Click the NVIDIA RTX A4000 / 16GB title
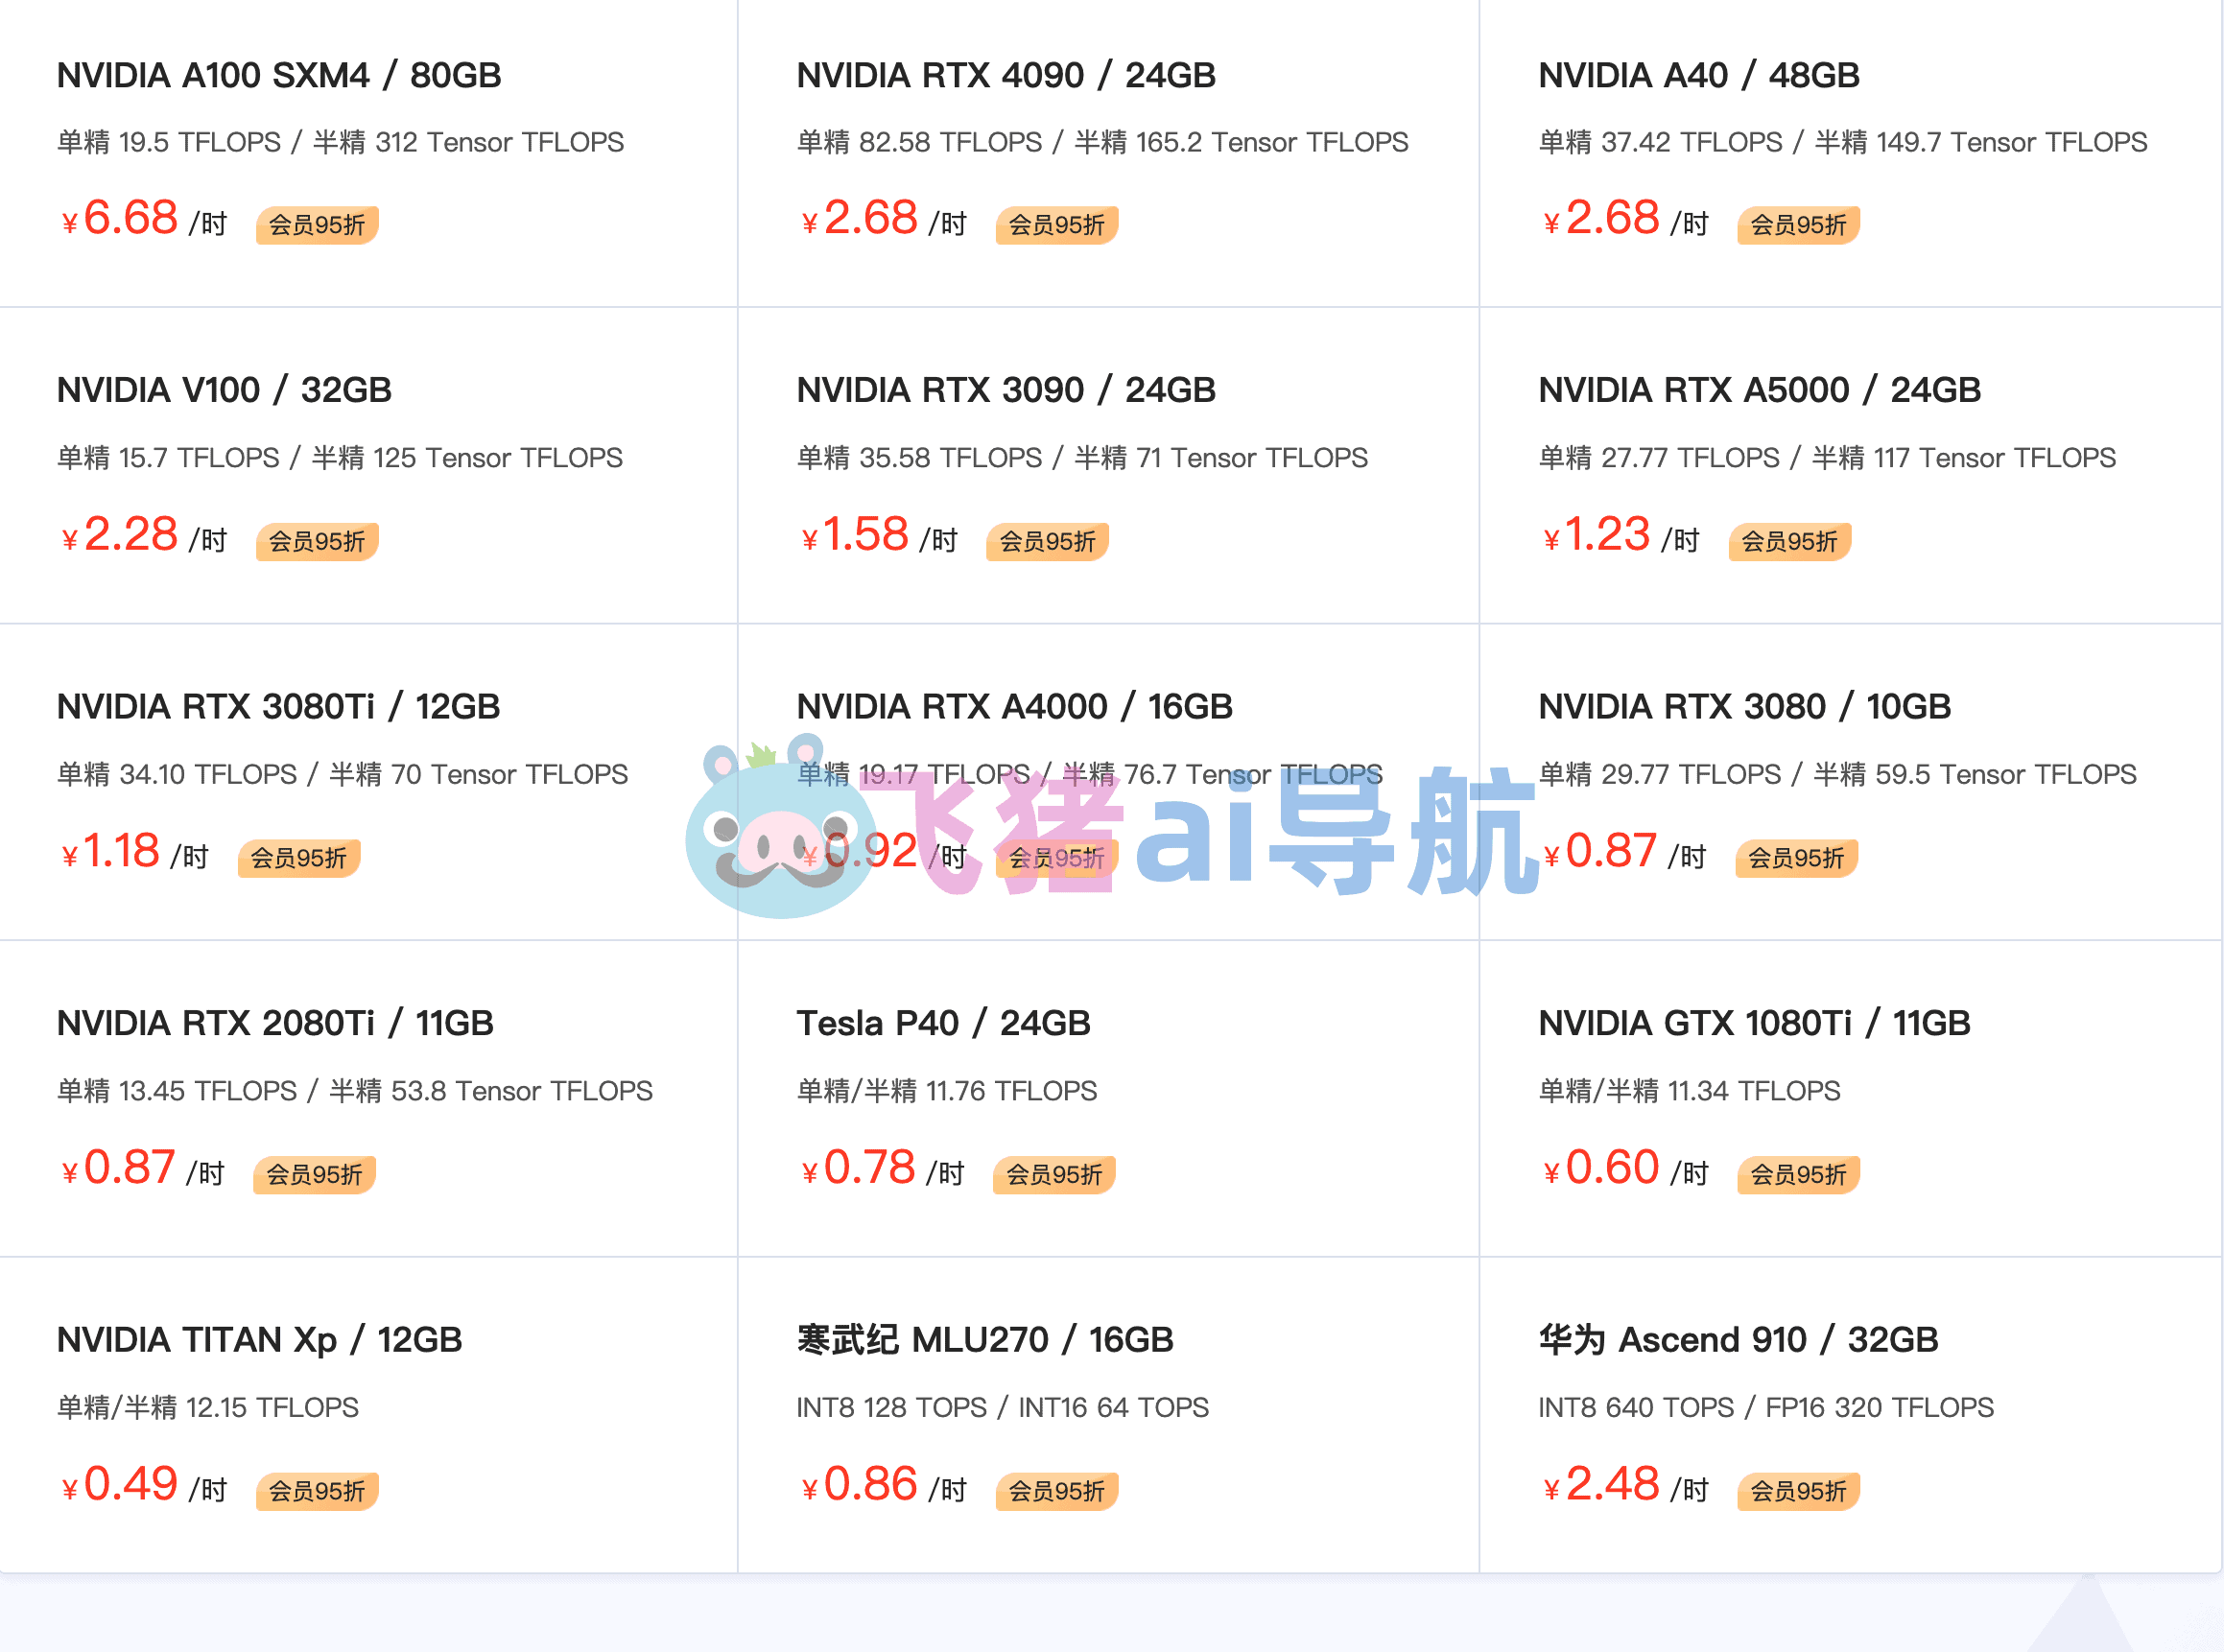2224x1652 pixels. pos(1014,706)
